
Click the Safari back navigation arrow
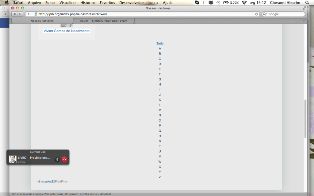point(14,14)
